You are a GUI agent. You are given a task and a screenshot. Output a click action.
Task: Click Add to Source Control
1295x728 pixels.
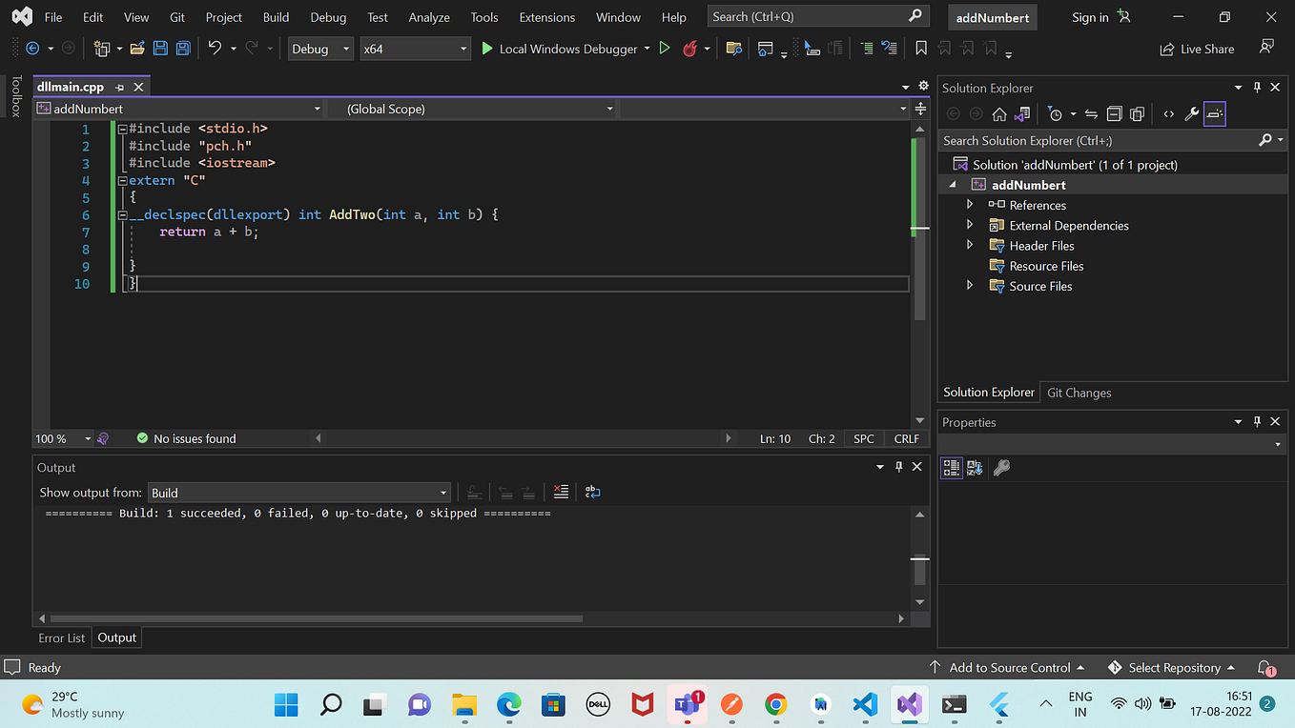1007,668
